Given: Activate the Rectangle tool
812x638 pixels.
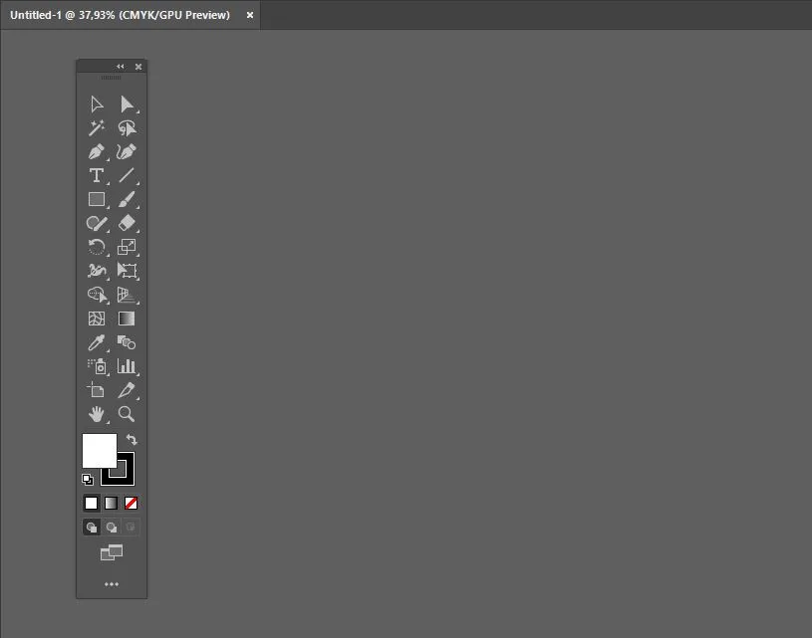Looking at the screenshot, I should tap(96, 199).
